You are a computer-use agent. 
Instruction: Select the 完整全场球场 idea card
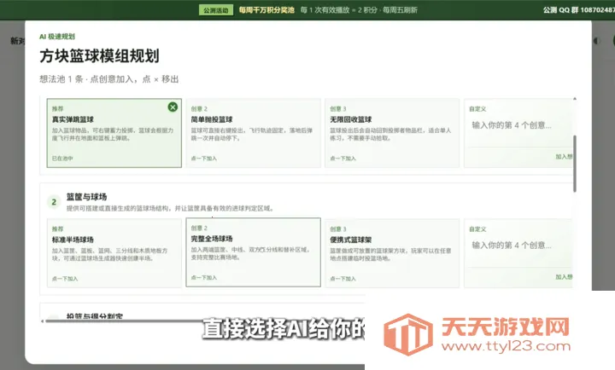pyautogui.click(x=254, y=252)
